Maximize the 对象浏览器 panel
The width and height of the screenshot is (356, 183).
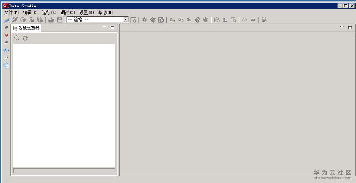tap(112, 27)
